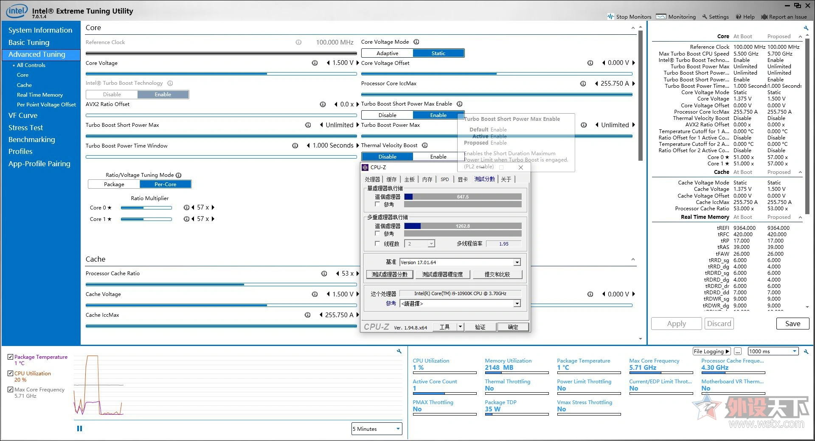Click info icon next to Core Voltage
Image resolution: width=815 pixels, height=441 pixels.
pos(315,63)
